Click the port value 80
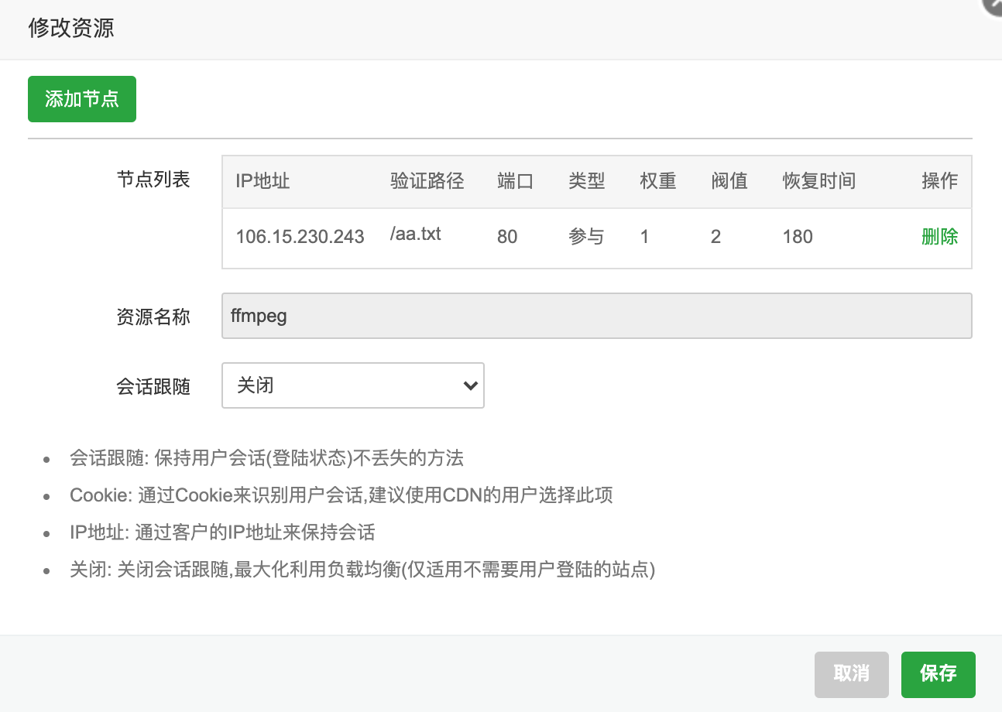1002x712 pixels. pyautogui.click(x=507, y=237)
